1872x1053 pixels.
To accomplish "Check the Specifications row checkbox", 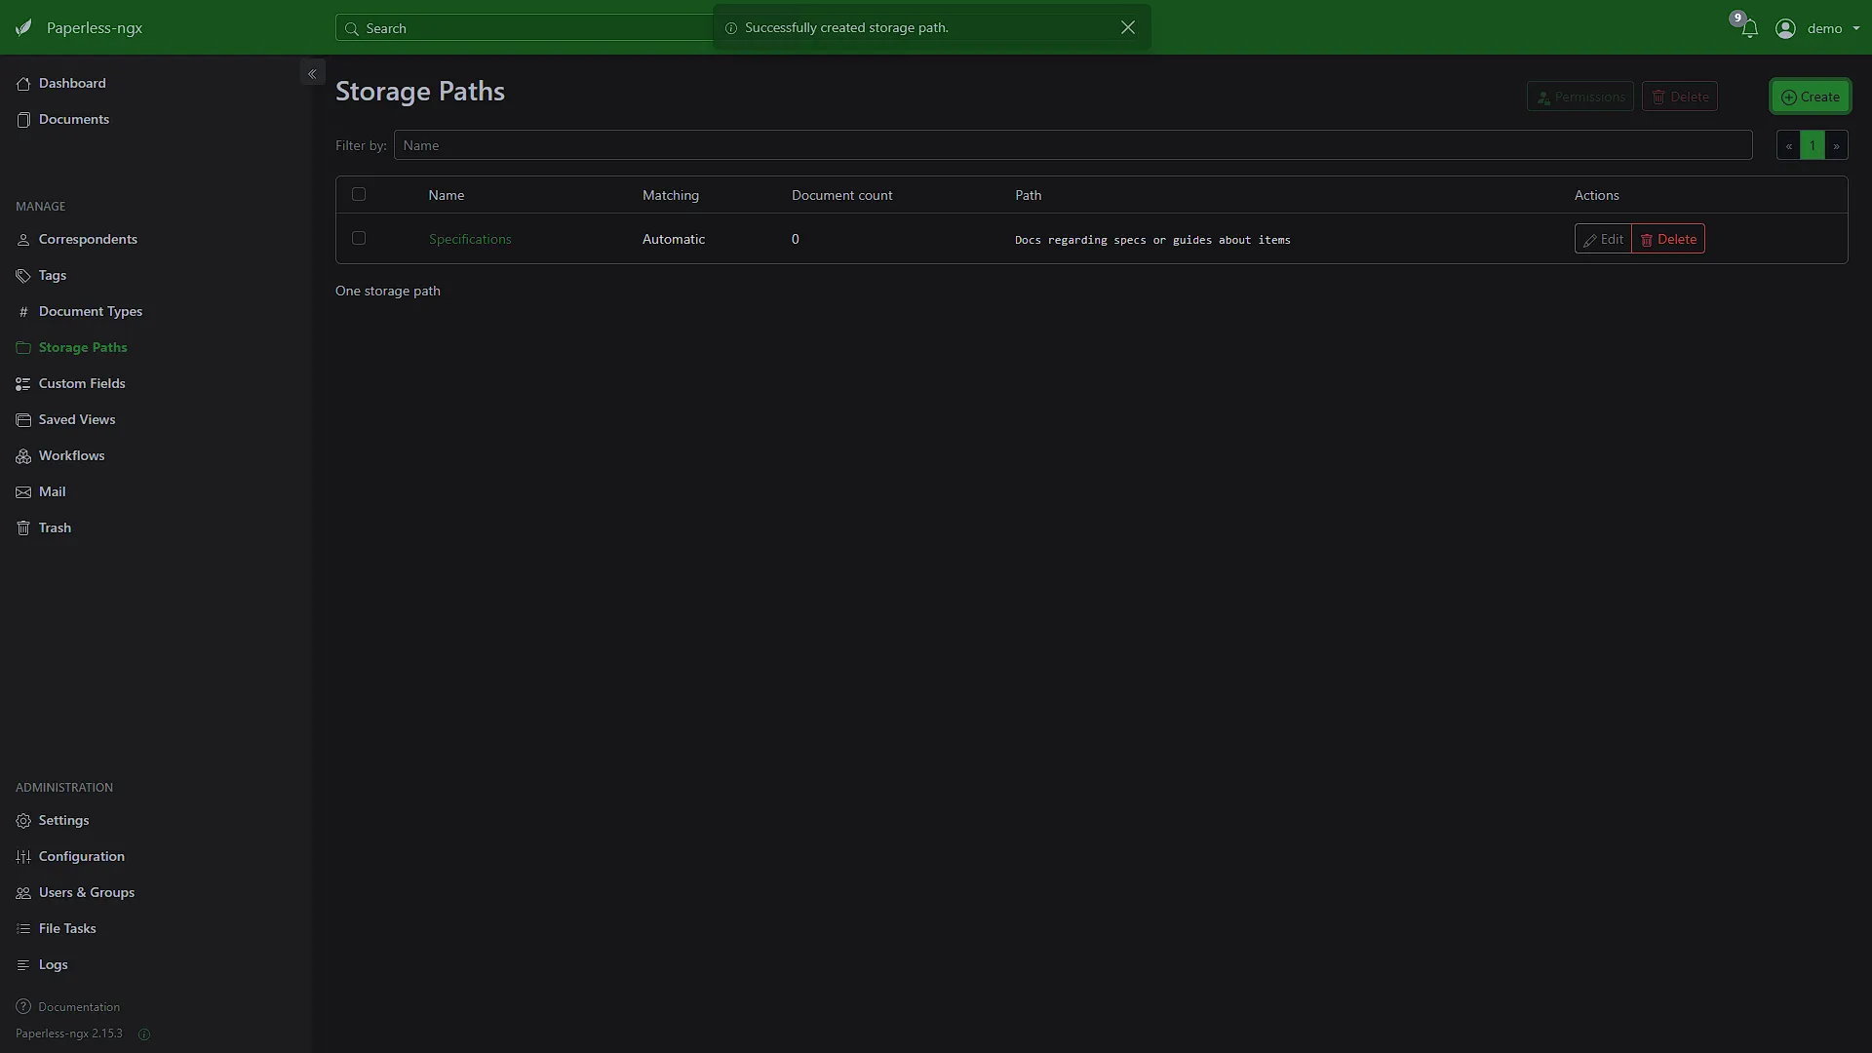I will [x=359, y=238].
